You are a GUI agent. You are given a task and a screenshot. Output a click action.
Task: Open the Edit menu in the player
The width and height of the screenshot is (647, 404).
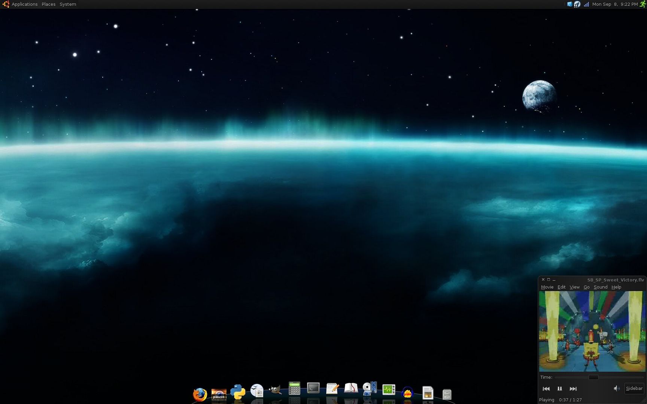point(561,287)
